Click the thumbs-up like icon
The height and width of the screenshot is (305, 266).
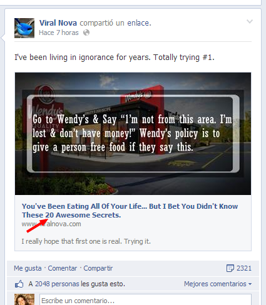[x=19, y=284]
